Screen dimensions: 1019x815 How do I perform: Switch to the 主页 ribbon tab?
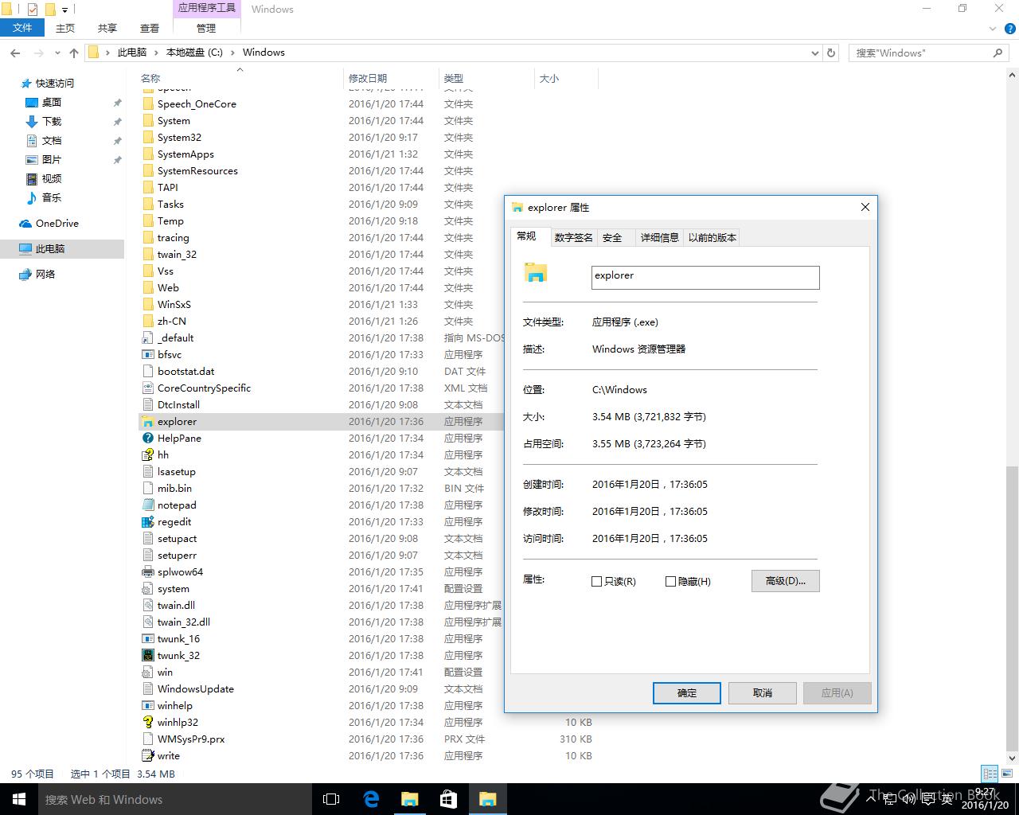pyautogui.click(x=65, y=28)
